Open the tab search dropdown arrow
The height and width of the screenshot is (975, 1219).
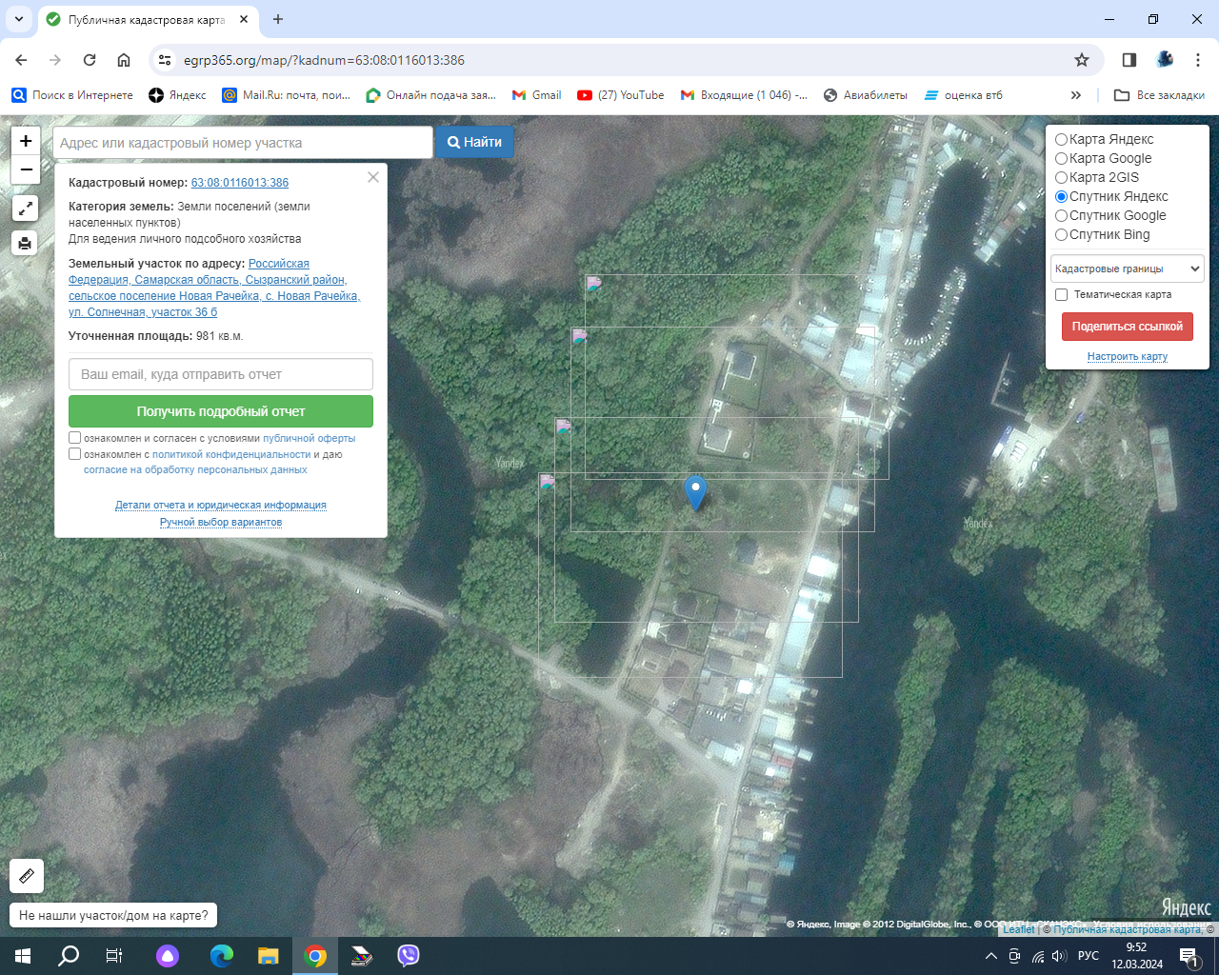tap(18, 19)
